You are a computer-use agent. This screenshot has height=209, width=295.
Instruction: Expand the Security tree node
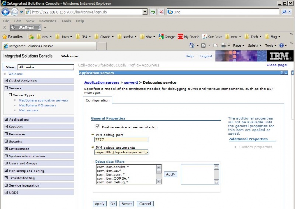[6, 141]
